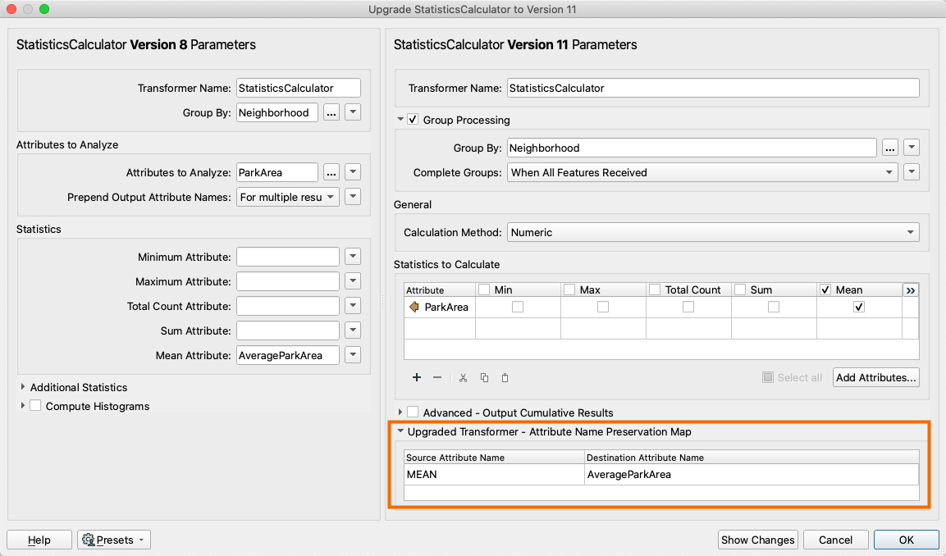This screenshot has width=946, height=556.
Task: Click the Add Attributes... button
Action: [876, 377]
